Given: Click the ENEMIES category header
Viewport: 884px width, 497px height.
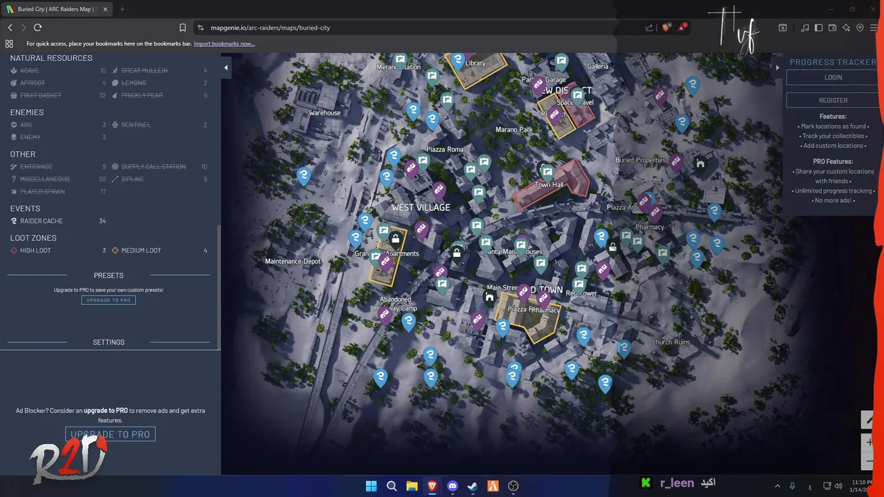Looking at the screenshot, I should pos(27,112).
